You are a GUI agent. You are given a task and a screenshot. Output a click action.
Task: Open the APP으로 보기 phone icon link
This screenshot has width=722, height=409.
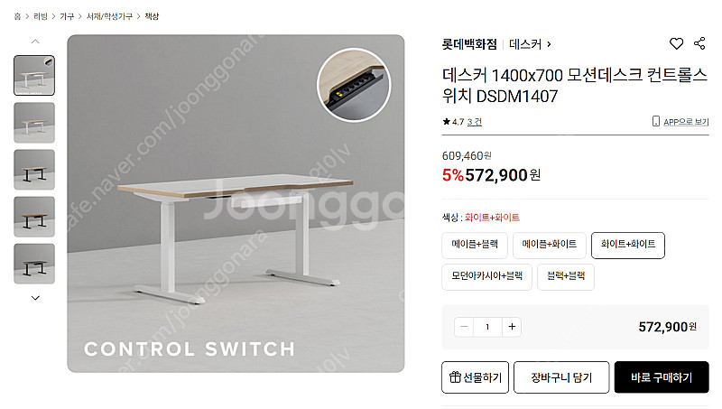click(x=656, y=121)
